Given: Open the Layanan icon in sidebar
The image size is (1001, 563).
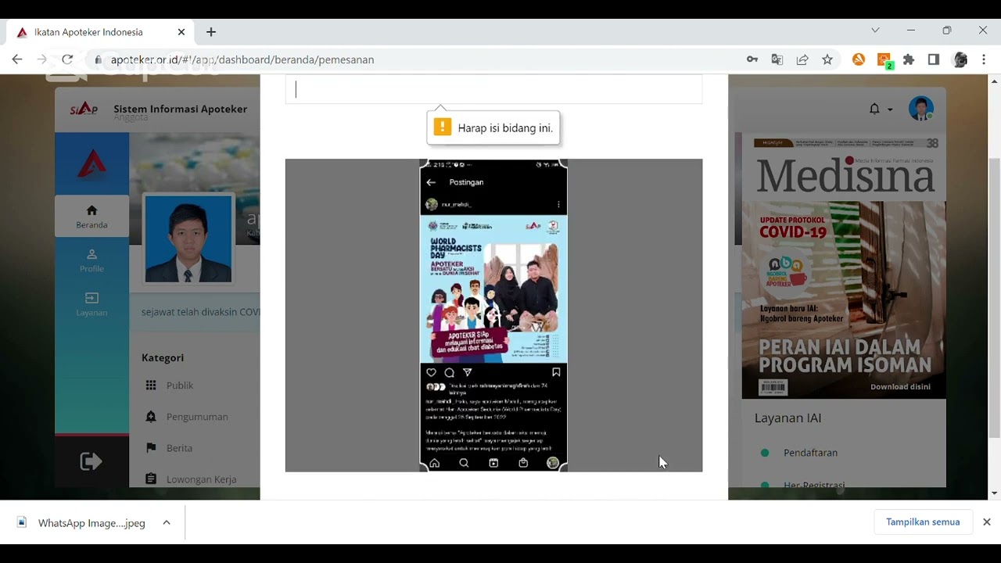Looking at the screenshot, I should tap(91, 298).
